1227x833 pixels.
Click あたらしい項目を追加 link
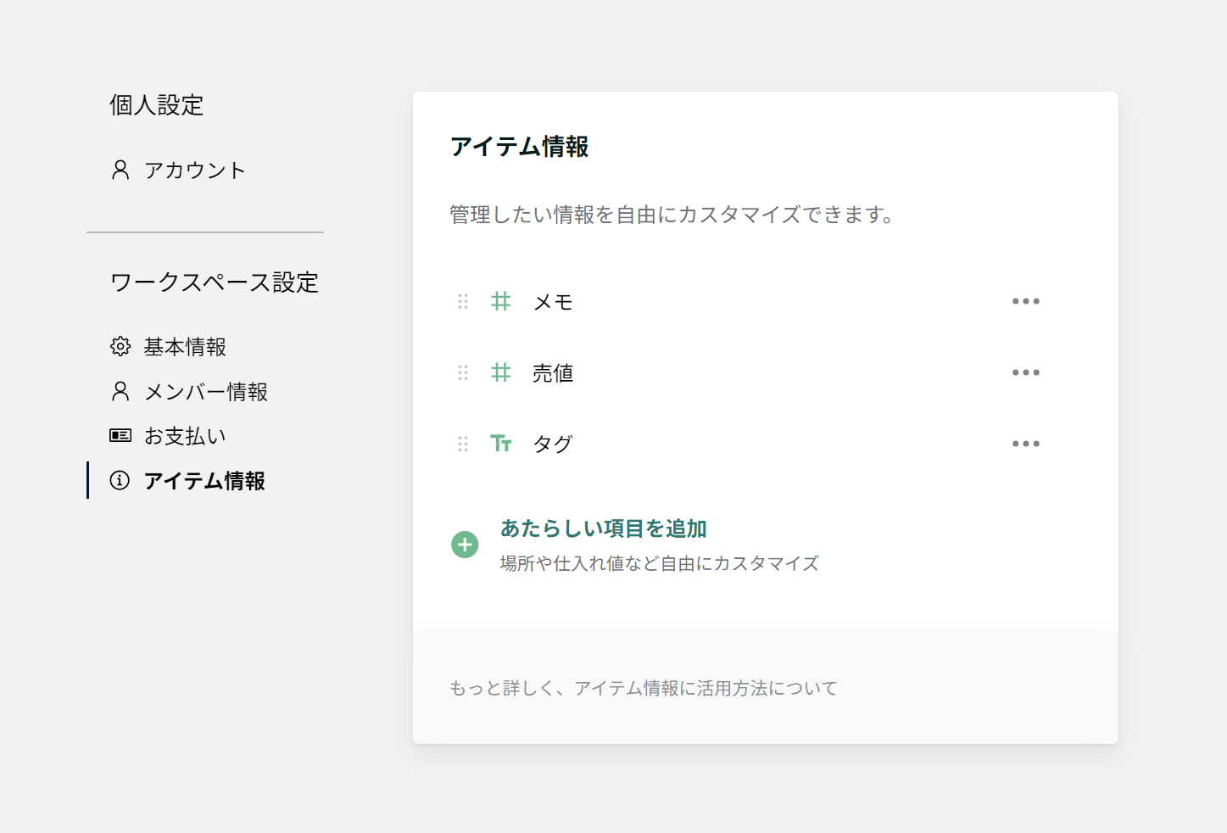click(x=604, y=528)
